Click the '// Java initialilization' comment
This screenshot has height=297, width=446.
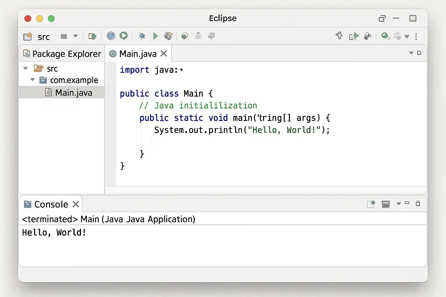click(x=198, y=106)
